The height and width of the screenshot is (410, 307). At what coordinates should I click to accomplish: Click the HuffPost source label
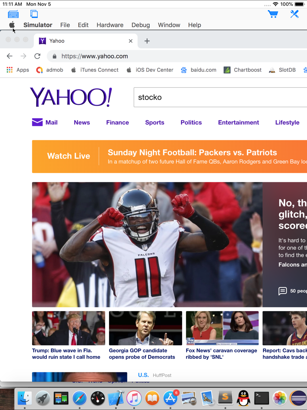tap(162, 375)
